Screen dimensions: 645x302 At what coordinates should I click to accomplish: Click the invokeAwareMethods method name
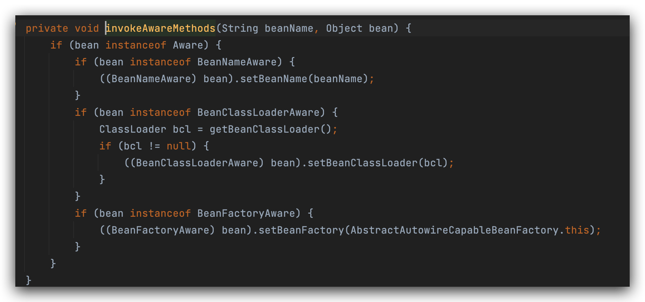click(x=160, y=28)
